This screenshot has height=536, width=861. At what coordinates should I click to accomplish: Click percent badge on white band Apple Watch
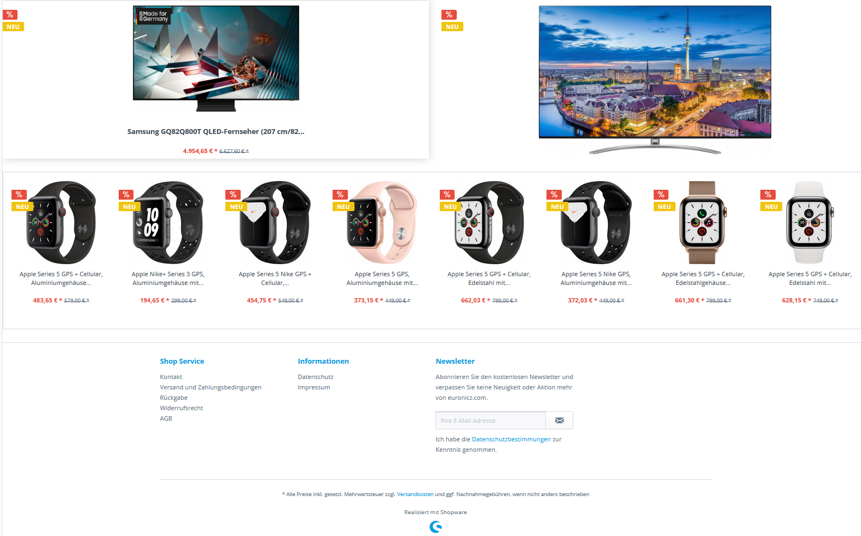768,195
